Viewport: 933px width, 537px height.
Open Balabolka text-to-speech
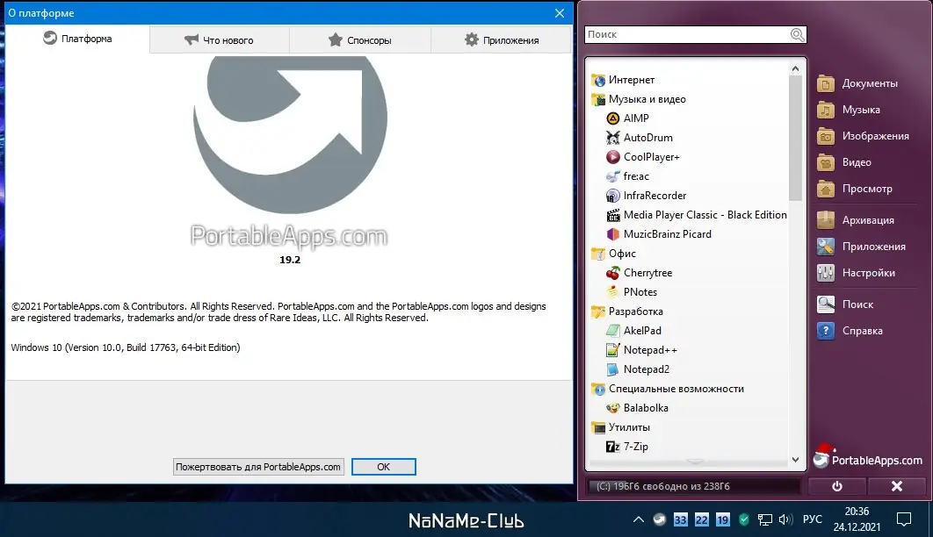637,407
